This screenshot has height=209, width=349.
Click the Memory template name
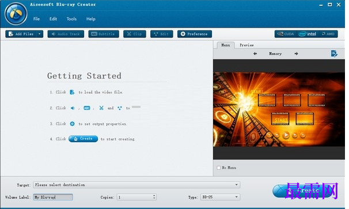pos(275,54)
